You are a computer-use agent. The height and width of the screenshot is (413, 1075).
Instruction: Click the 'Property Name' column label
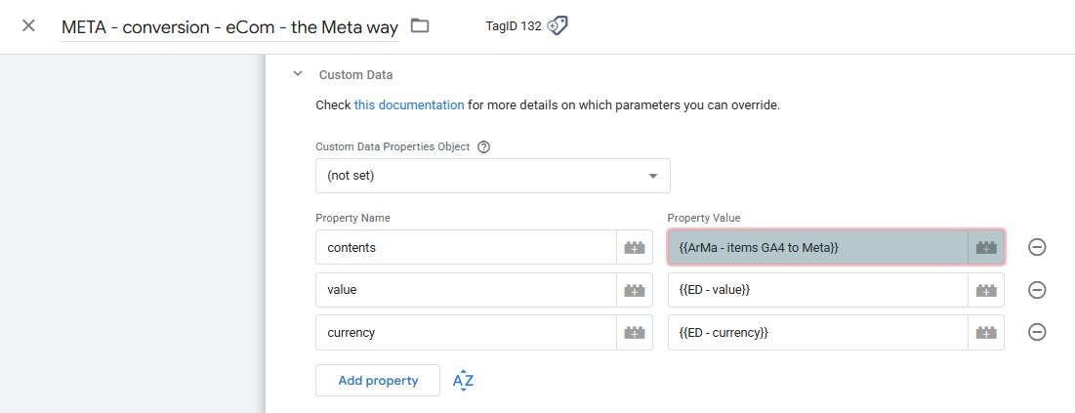click(352, 218)
